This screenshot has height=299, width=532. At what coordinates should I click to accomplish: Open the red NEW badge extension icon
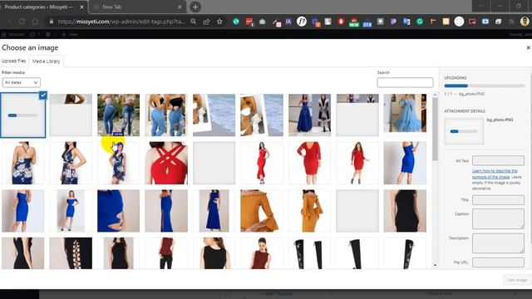354,22
